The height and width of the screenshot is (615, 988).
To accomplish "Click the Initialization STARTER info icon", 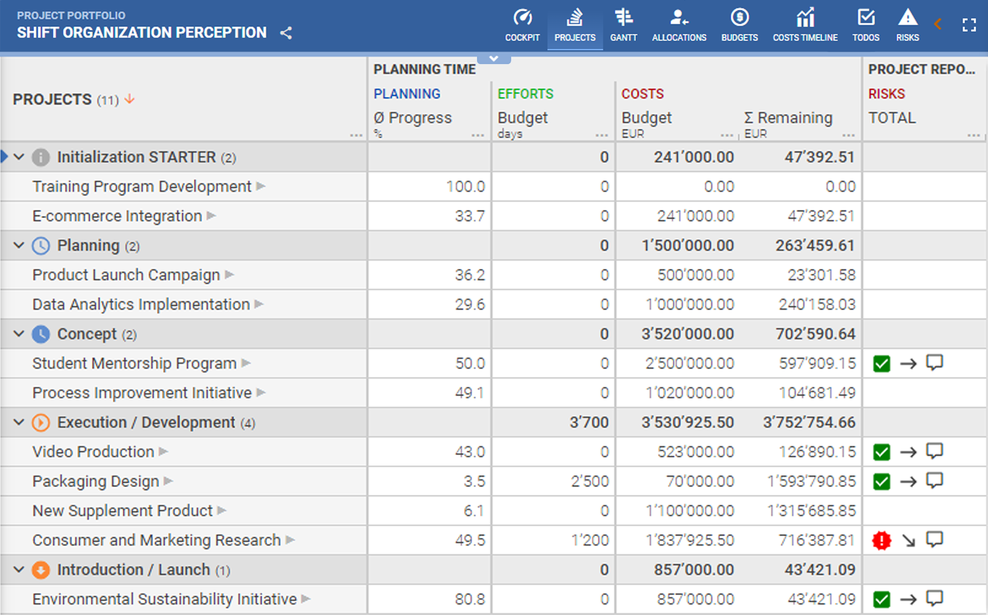I will pos(41,157).
